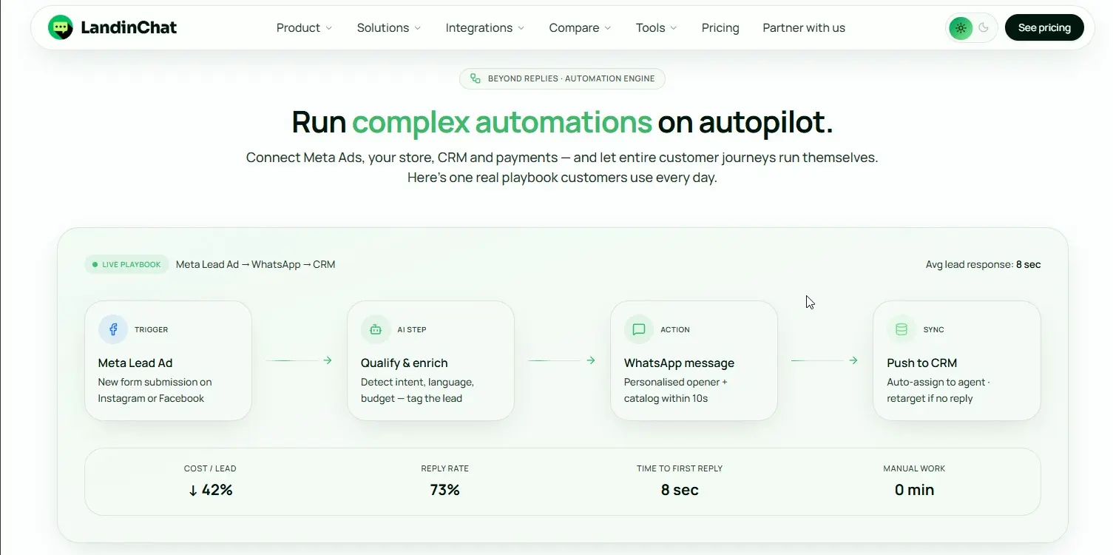The width and height of the screenshot is (1113, 555).
Task: Click the BEYOND REPLIES · AUTOMATION ENGINE badge
Action: tap(562, 78)
